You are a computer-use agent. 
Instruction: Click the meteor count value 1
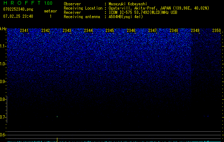coord(51,16)
